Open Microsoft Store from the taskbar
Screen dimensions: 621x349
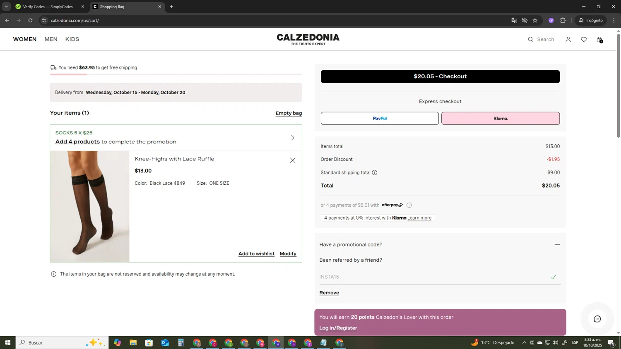(149, 342)
